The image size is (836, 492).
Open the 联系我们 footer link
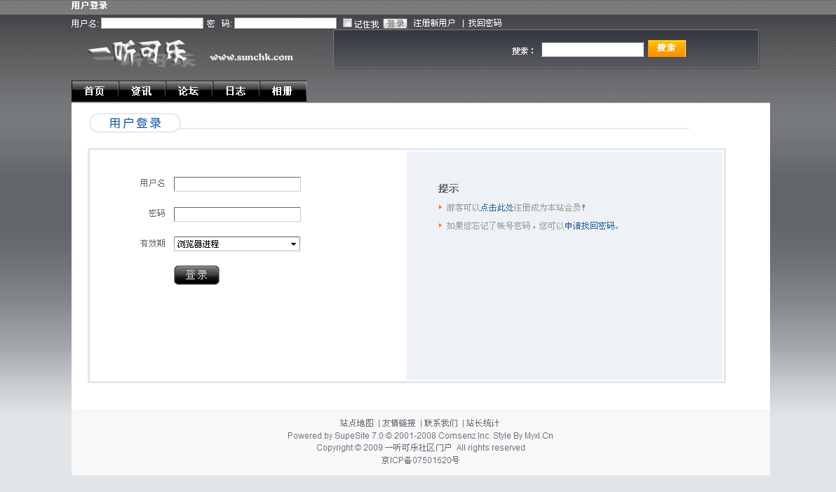click(441, 423)
